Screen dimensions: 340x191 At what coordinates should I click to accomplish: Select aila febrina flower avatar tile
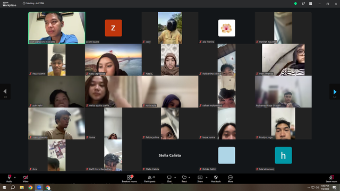point(227,28)
